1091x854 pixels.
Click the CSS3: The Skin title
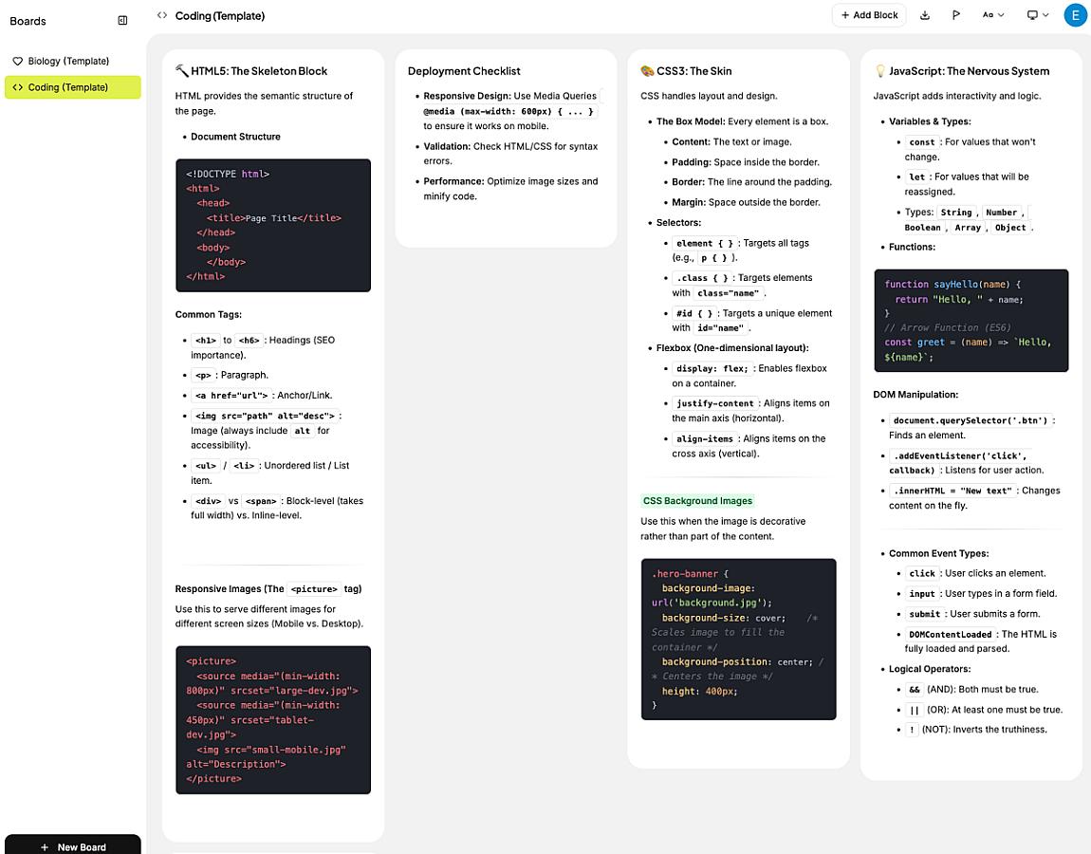[x=693, y=71]
